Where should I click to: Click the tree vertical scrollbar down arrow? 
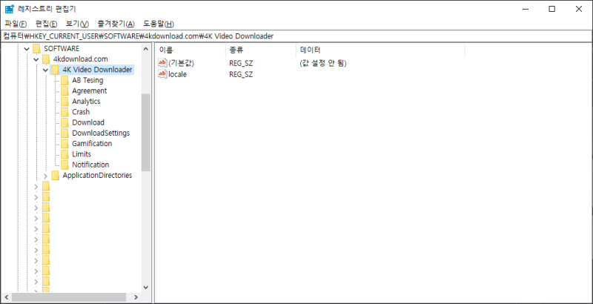click(145, 288)
